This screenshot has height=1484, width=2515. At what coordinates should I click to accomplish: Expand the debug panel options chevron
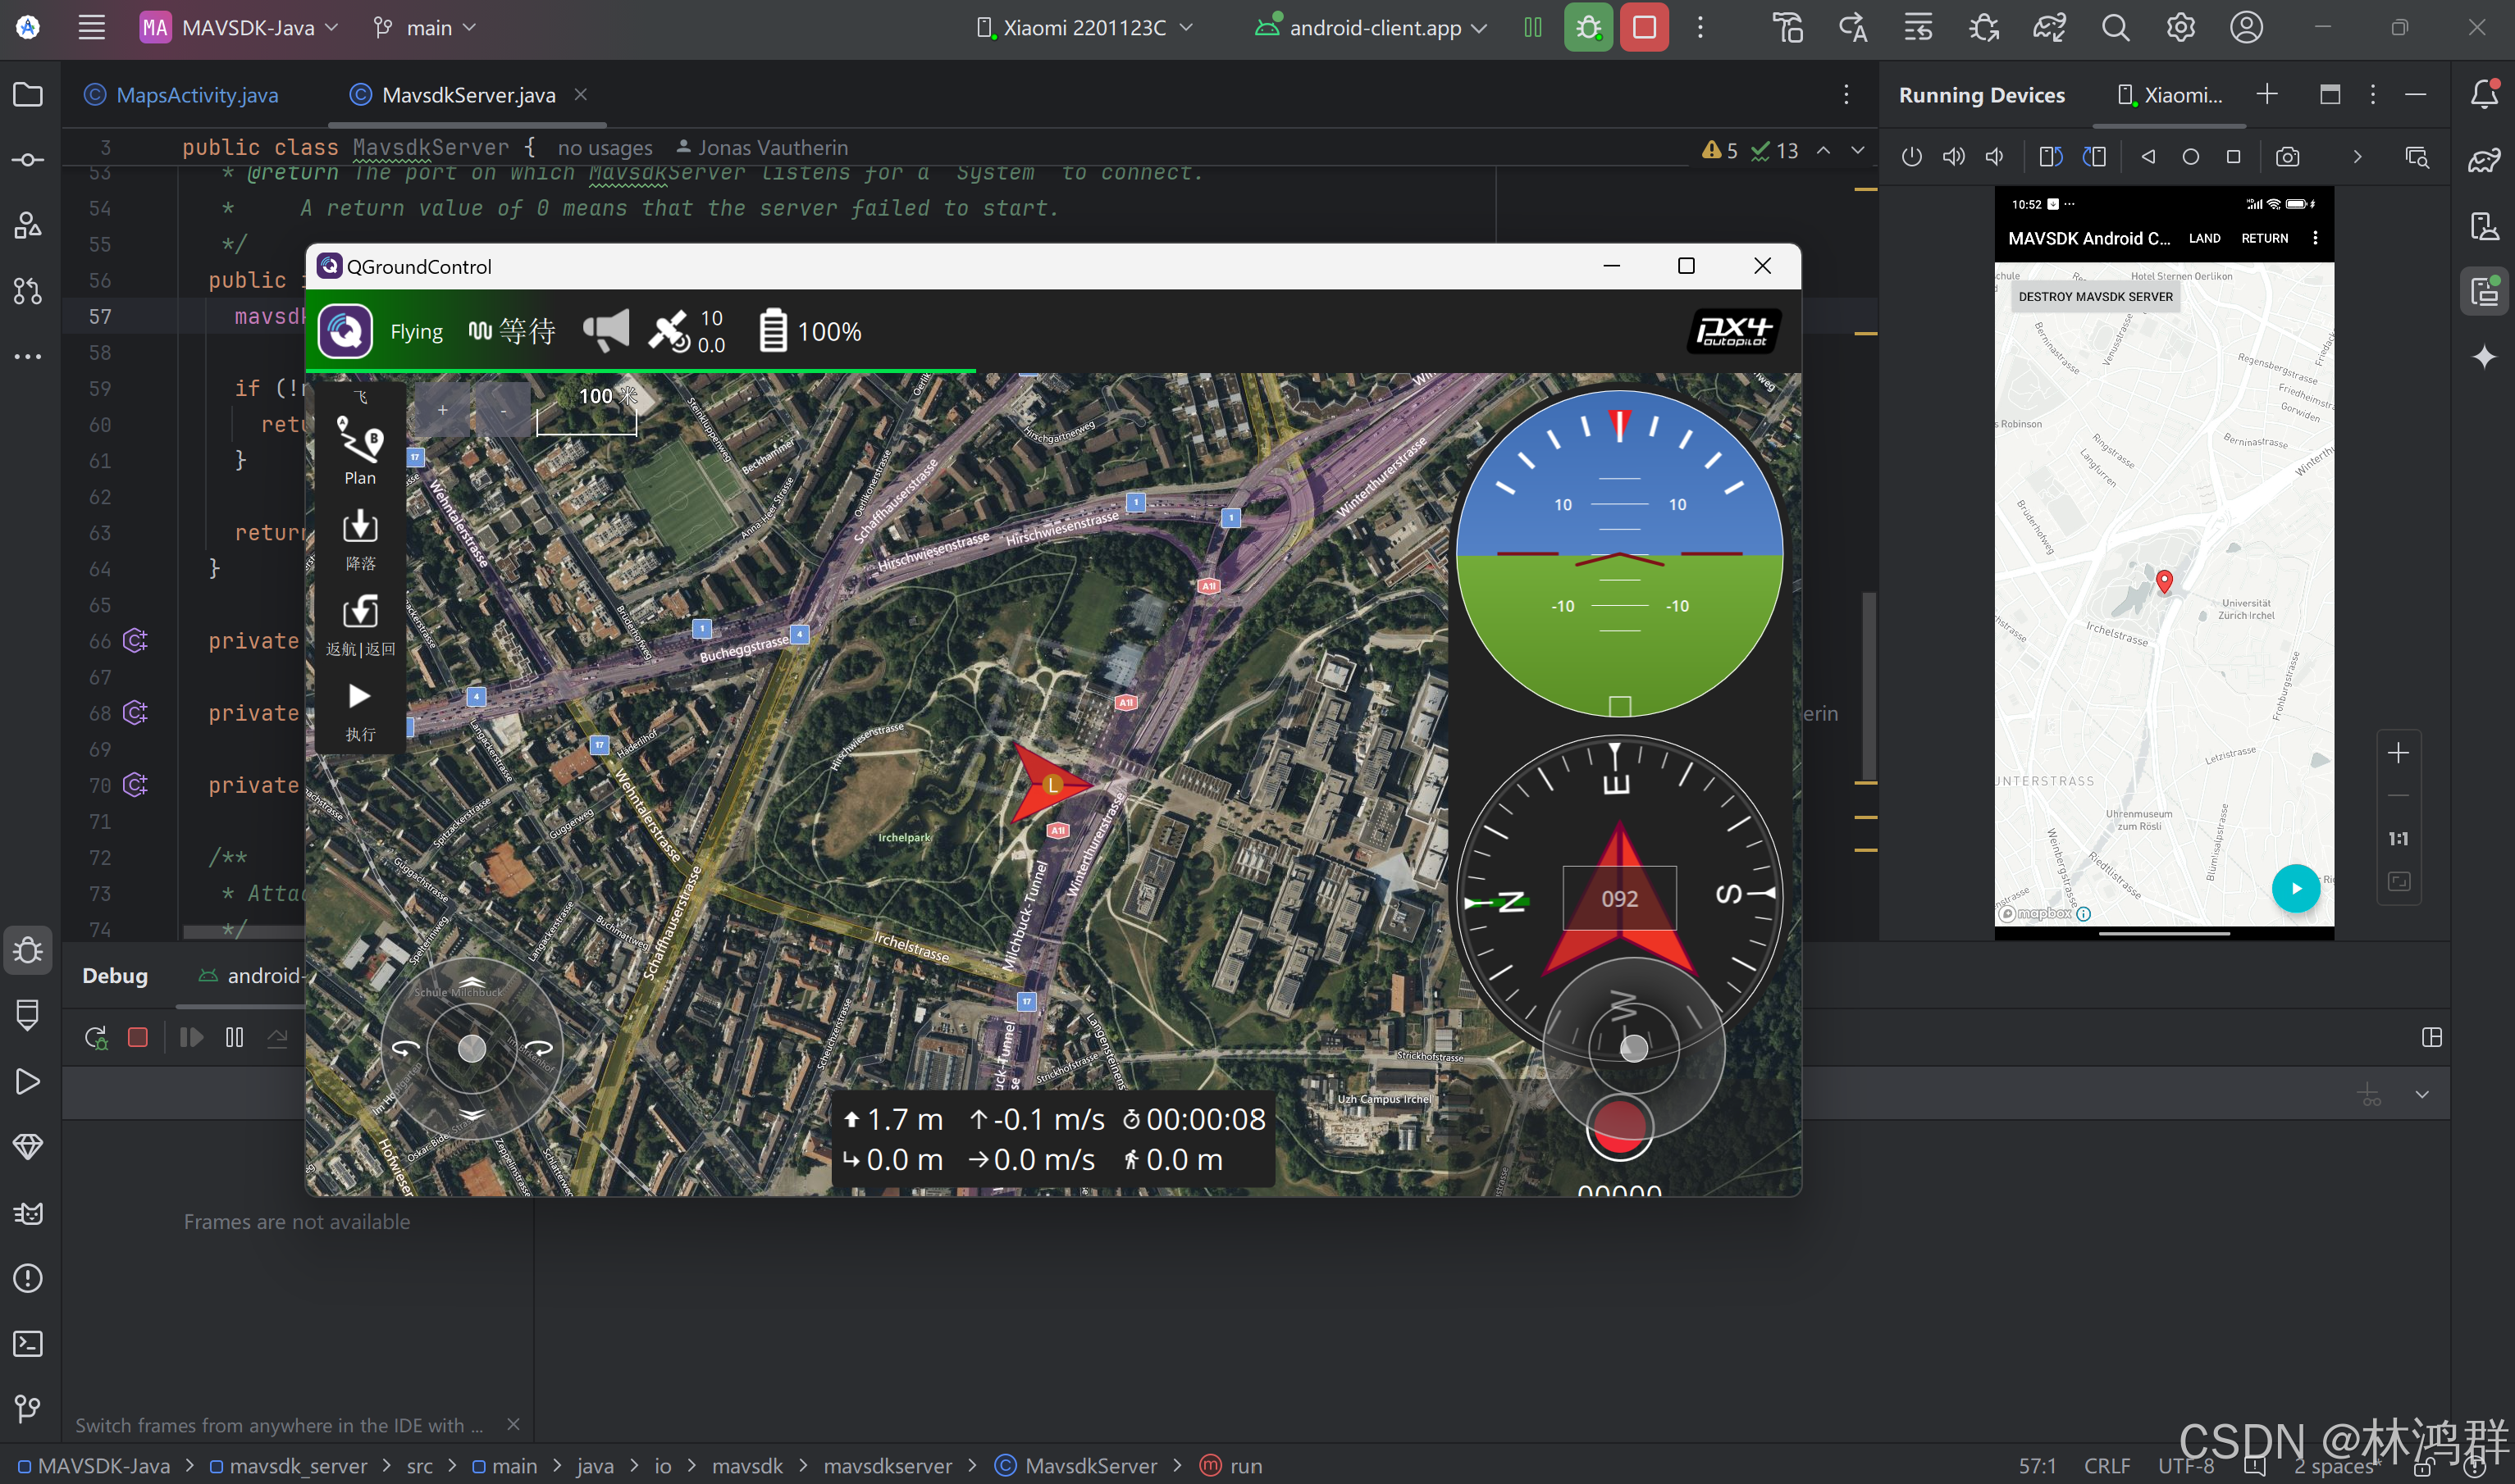pos(2422,1094)
